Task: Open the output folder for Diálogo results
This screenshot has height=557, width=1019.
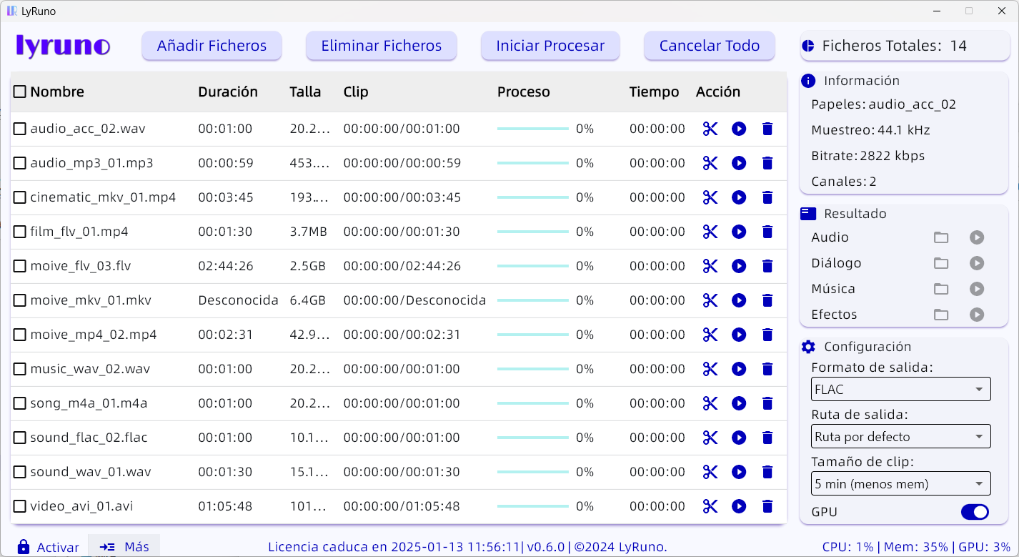Action: click(941, 263)
